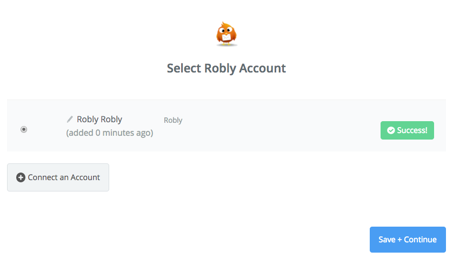Click the gray Robly app label

(173, 120)
